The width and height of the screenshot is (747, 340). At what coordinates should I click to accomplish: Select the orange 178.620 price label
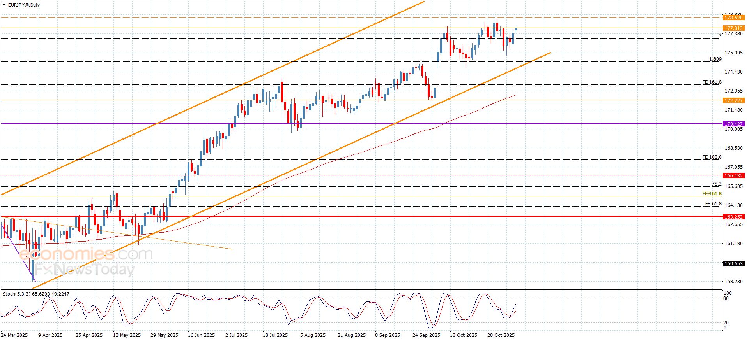[733, 18]
